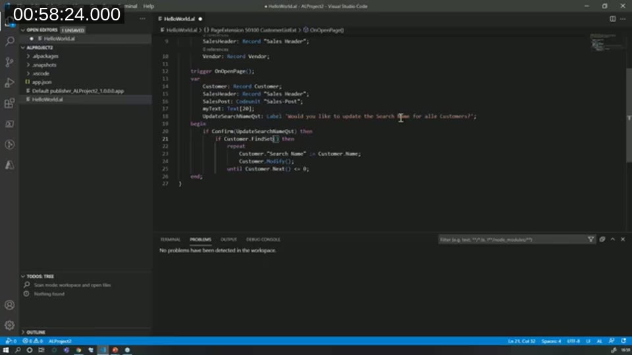Click line 21 with Customer.FindSet
This screenshot has width=632, height=355.
pyautogui.click(x=254, y=139)
